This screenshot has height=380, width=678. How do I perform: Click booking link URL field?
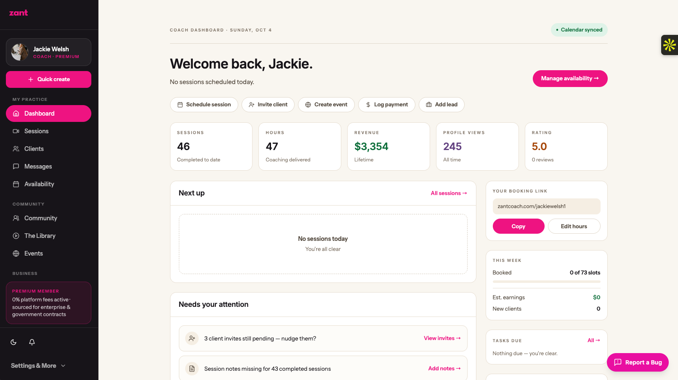coord(546,206)
